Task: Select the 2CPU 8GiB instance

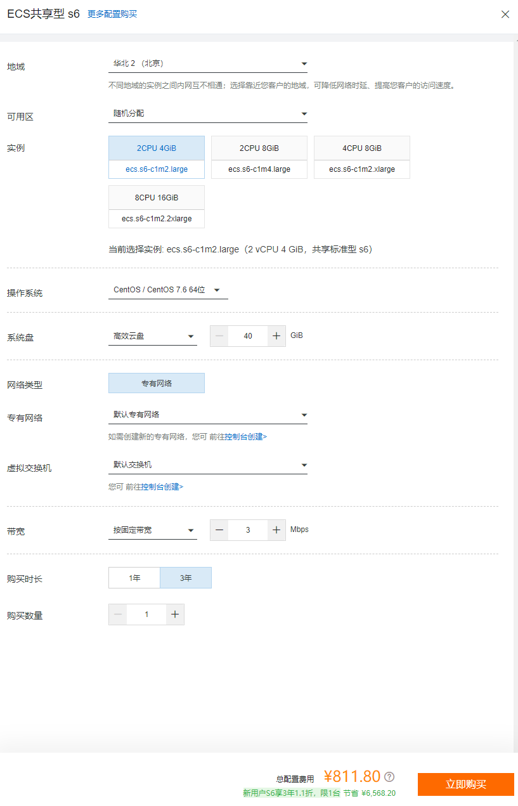Action: coord(259,157)
